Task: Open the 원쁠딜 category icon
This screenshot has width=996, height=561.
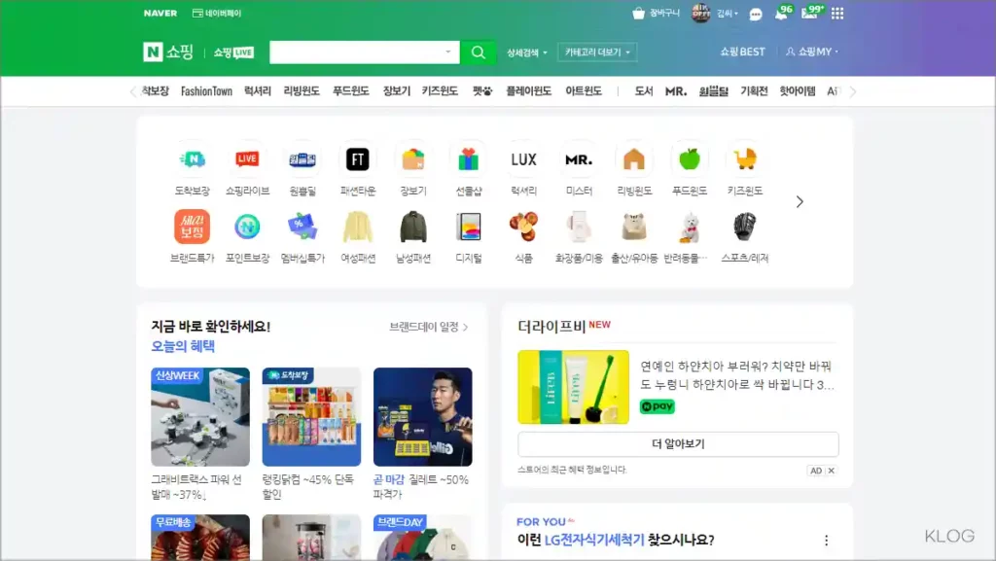Action: click(x=302, y=159)
